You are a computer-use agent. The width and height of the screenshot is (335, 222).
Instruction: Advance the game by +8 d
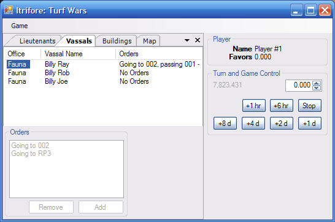point(225,123)
